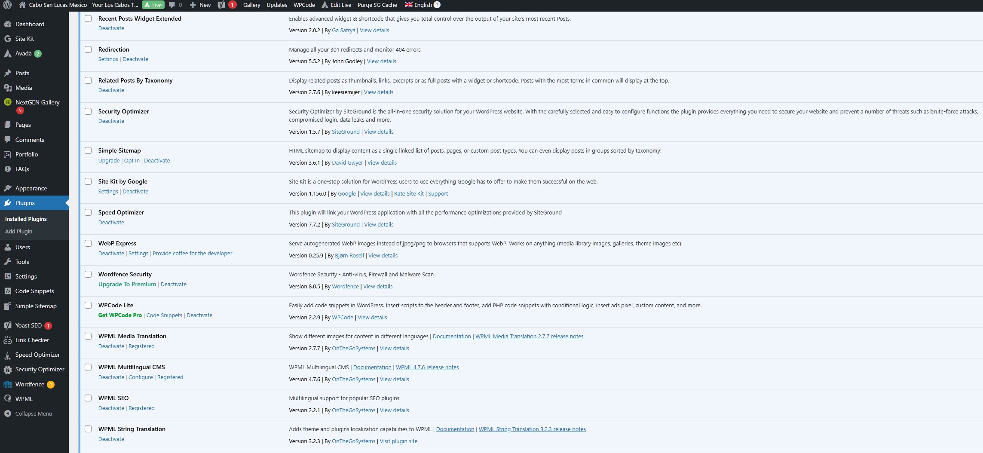Click Registered link under WPML SEO
The width and height of the screenshot is (983, 453).
[x=141, y=408]
